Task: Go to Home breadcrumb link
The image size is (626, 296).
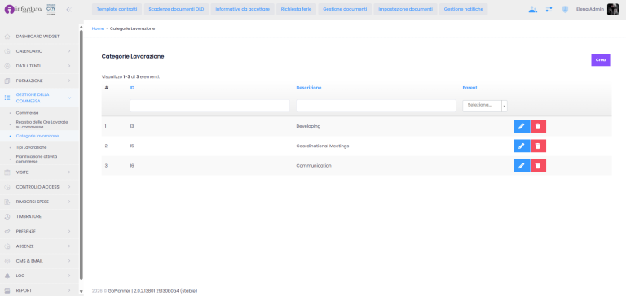Action: pos(98,28)
